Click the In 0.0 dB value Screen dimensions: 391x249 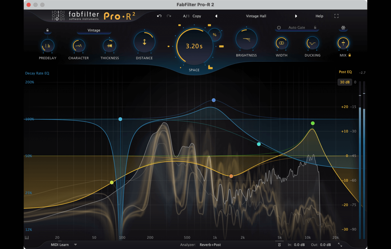(x=300, y=245)
